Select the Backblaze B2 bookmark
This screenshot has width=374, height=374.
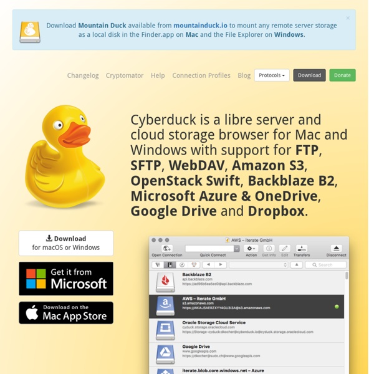247,282
